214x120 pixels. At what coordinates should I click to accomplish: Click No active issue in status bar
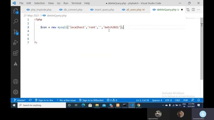[66, 100]
